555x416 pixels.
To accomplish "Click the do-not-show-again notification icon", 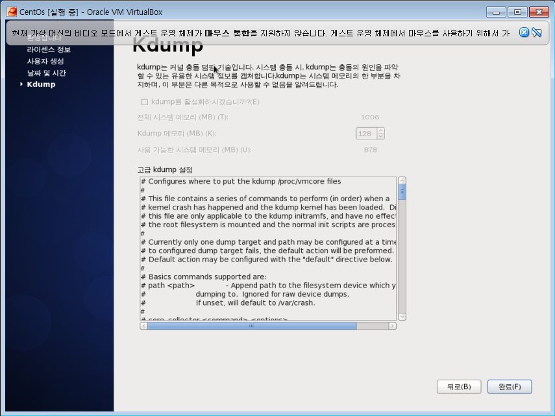I will click(537, 32).
